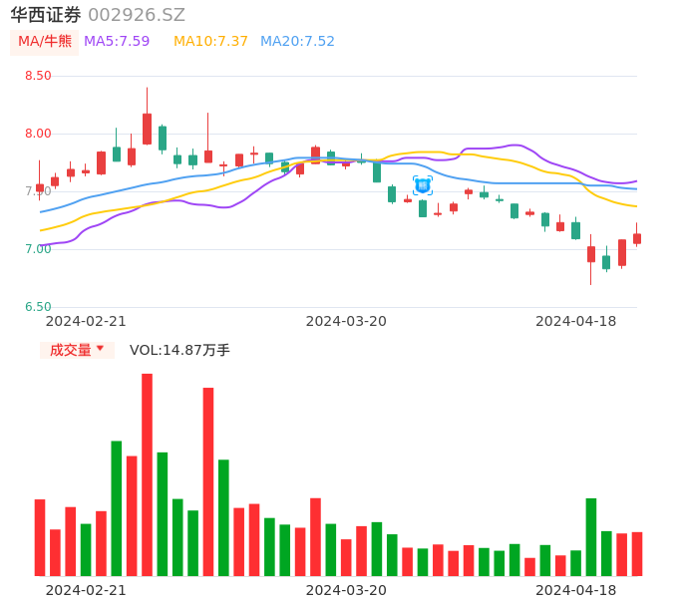Click the MA5:7.59 legend label

point(117,42)
